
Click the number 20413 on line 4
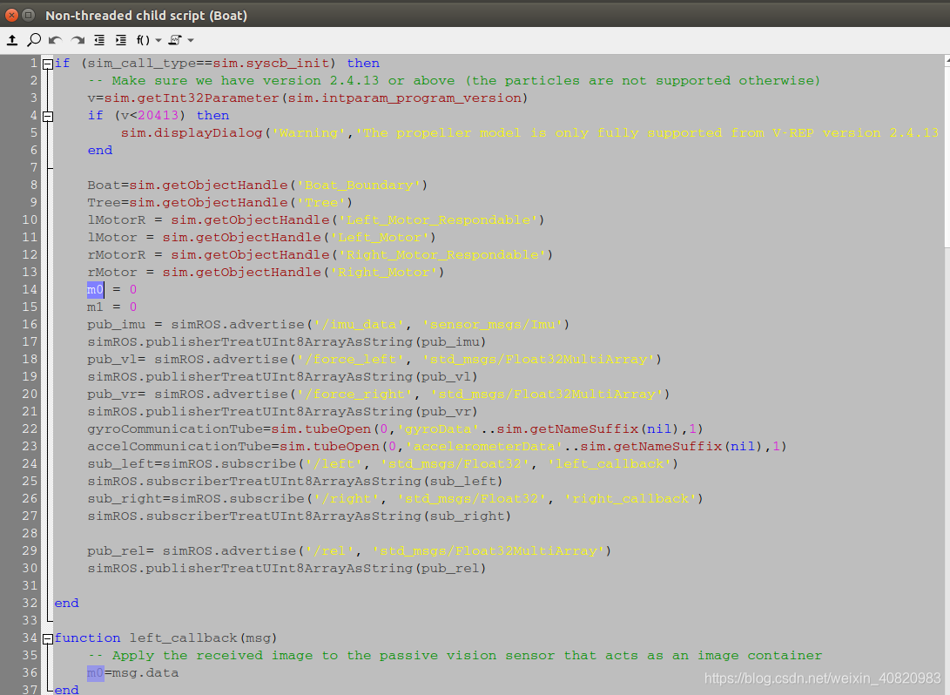pos(158,115)
